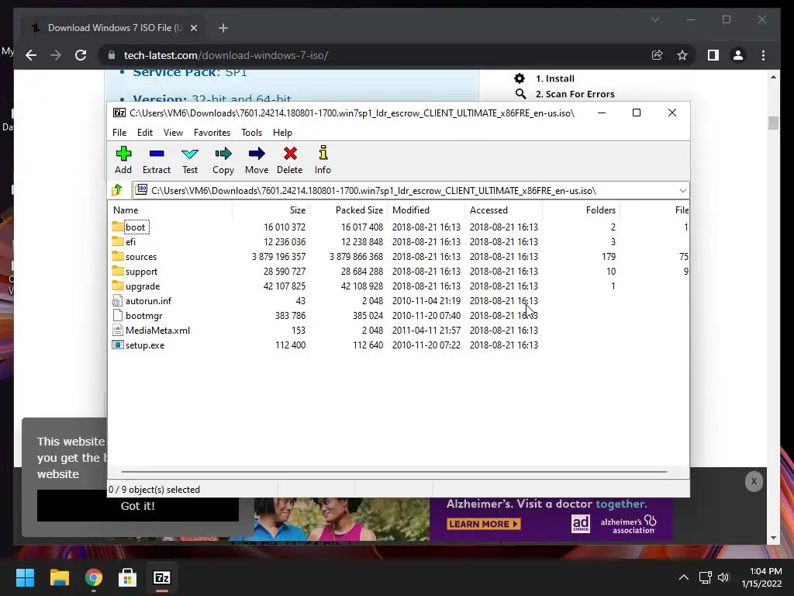Open Microsoft Store from the taskbar
794x596 pixels.
click(x=127, y=577)
